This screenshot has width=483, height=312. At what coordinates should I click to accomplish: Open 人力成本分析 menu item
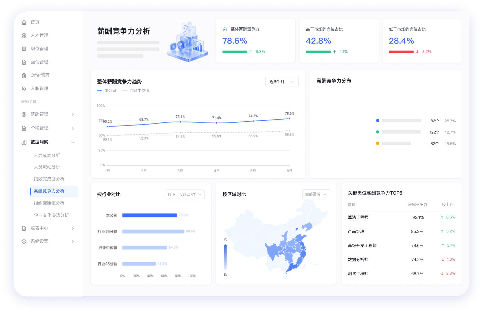(47, 155)
